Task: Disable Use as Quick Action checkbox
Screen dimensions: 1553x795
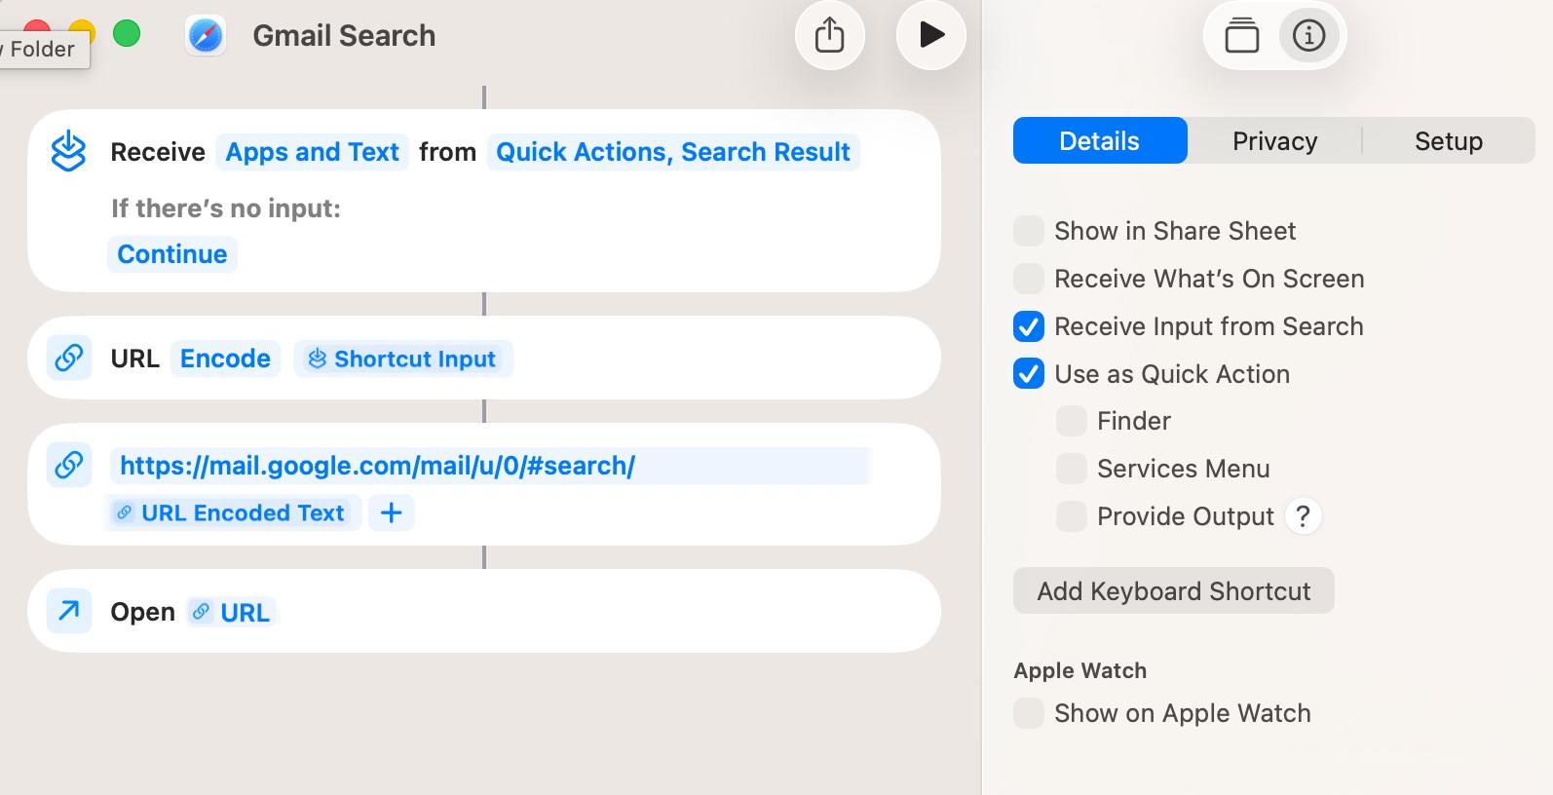Action: [x=1029, y=374]
